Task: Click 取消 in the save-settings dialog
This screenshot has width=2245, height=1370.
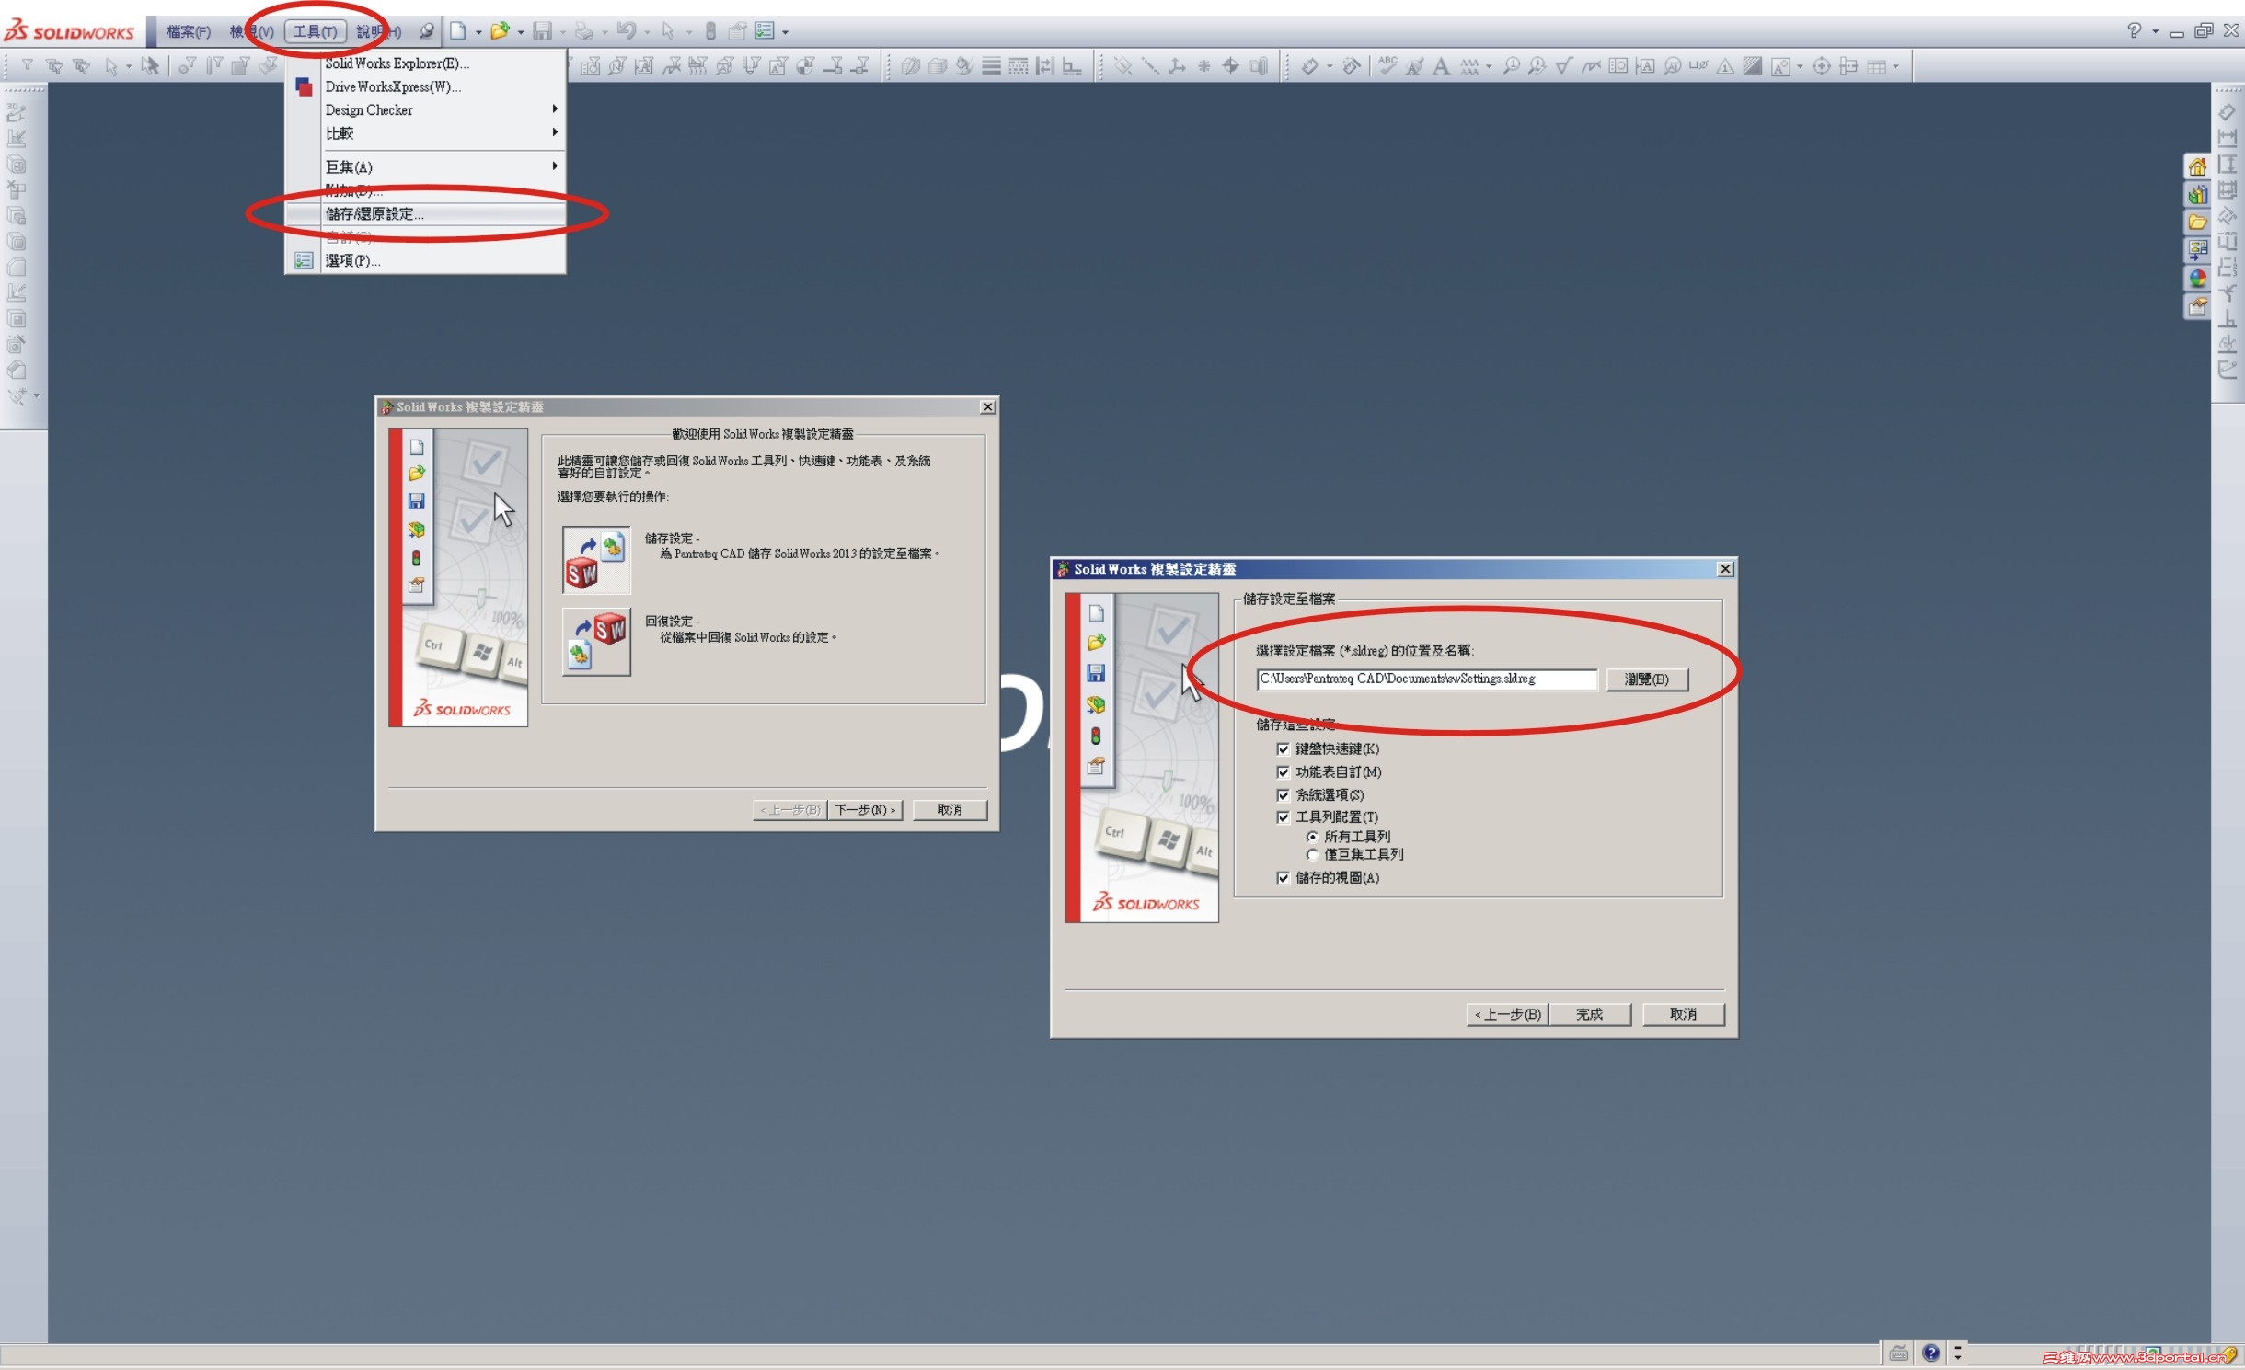Action: tap(1684, 1014)
